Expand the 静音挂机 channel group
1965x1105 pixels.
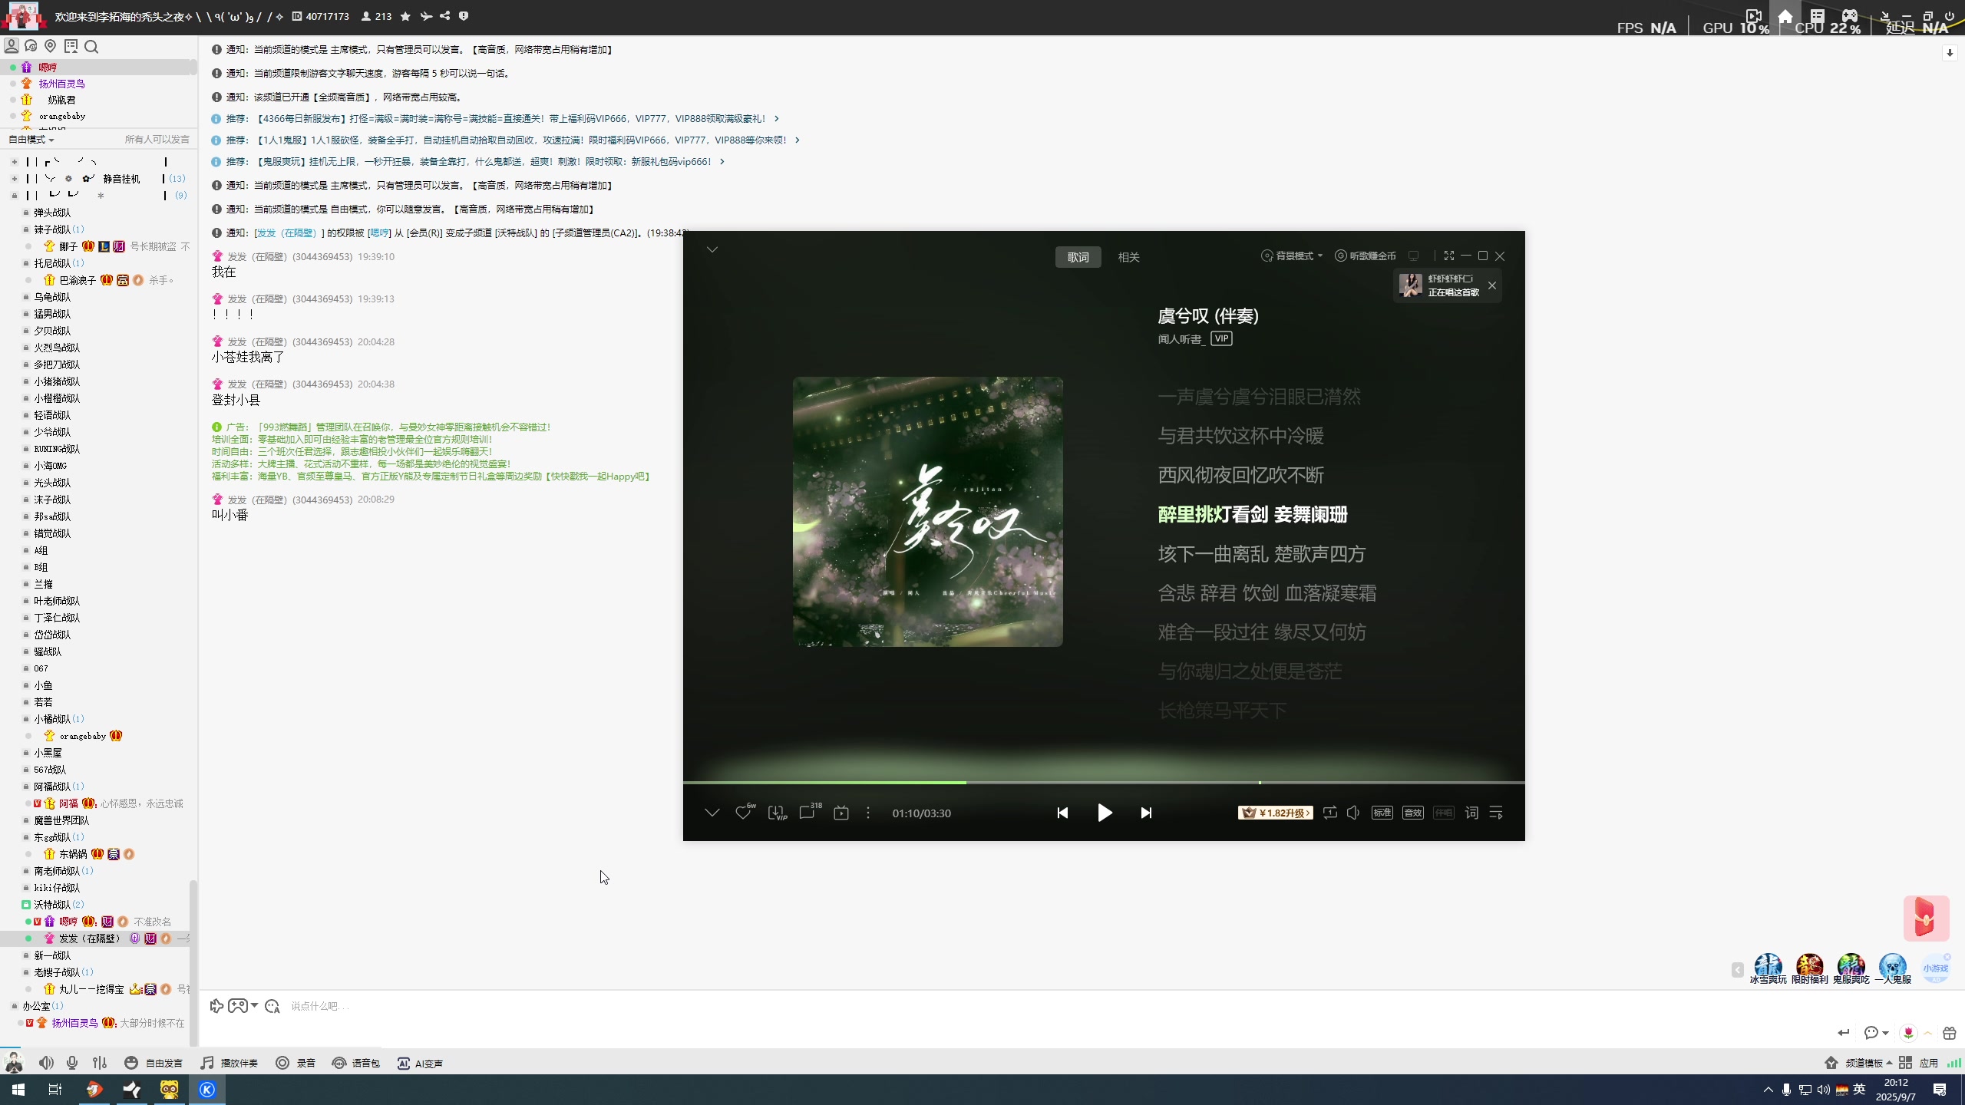click(14, 179)
